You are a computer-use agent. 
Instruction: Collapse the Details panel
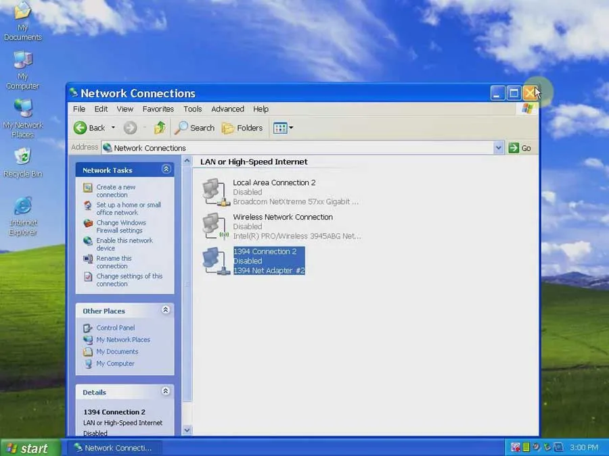point(166,391)
